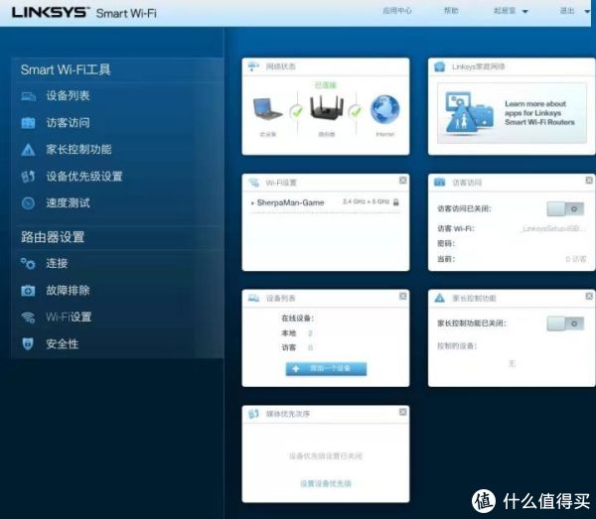
Task: Select 速度测试 in the sidebar
Action: click(x=68, y=203)
